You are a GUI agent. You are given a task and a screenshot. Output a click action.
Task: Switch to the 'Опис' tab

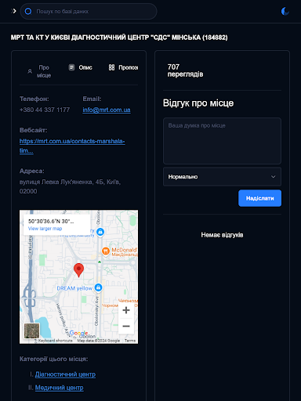[x=81, y=67]
